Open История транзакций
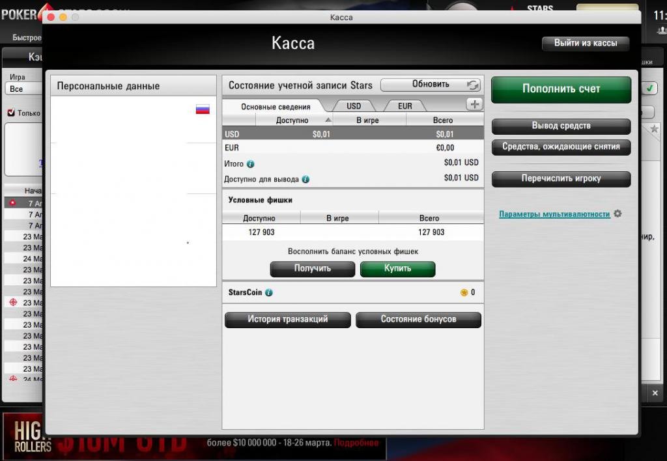 pyautogui.click(x=287, y=320)
